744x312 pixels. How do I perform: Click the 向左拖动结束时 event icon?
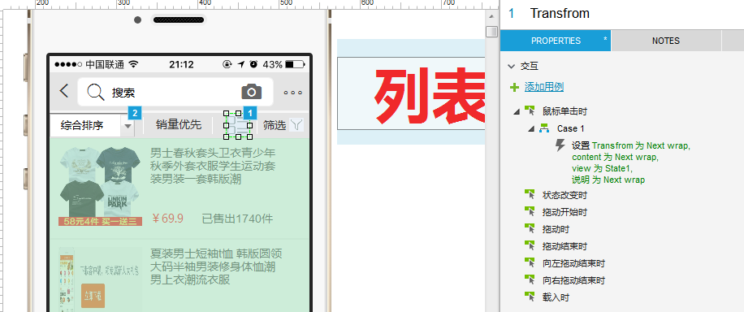(x=530, y=263)
